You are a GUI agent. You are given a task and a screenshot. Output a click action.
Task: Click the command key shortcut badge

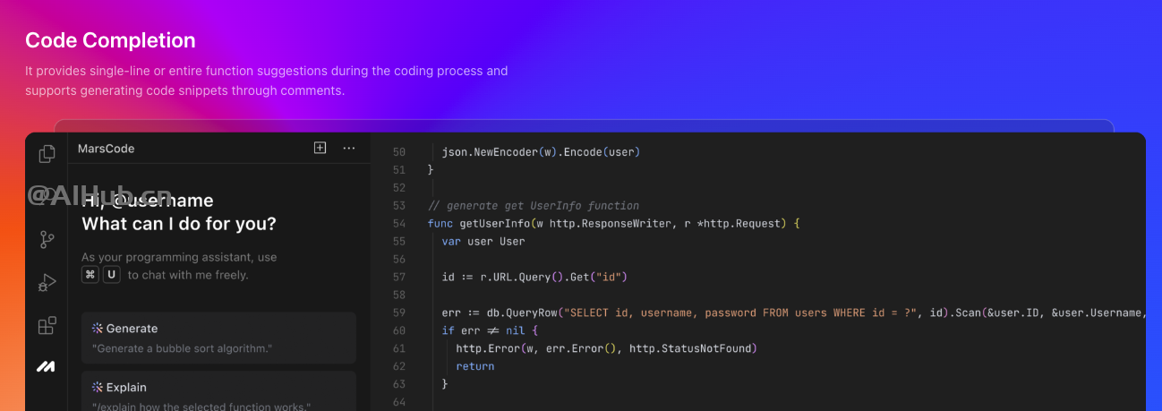90,275
